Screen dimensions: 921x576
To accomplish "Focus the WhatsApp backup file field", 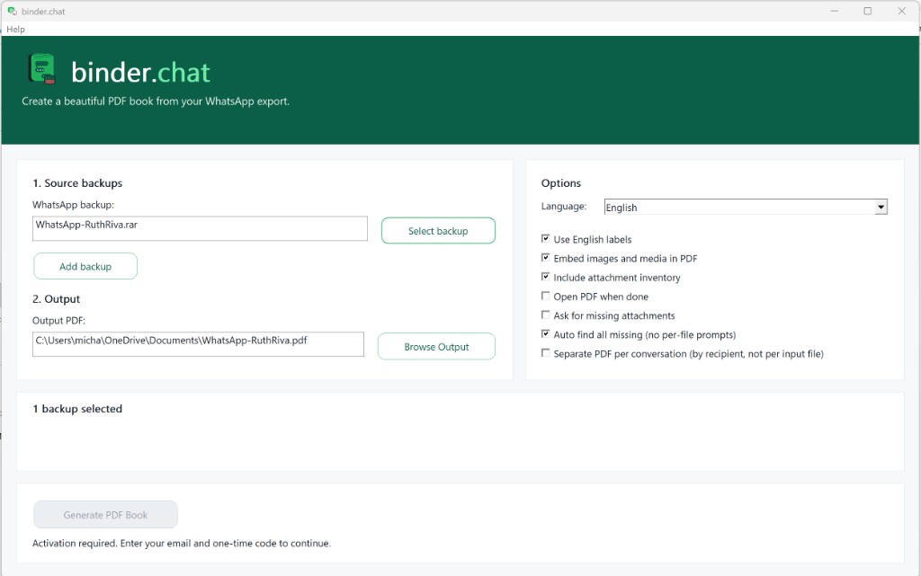I will [x=200, y=229].
